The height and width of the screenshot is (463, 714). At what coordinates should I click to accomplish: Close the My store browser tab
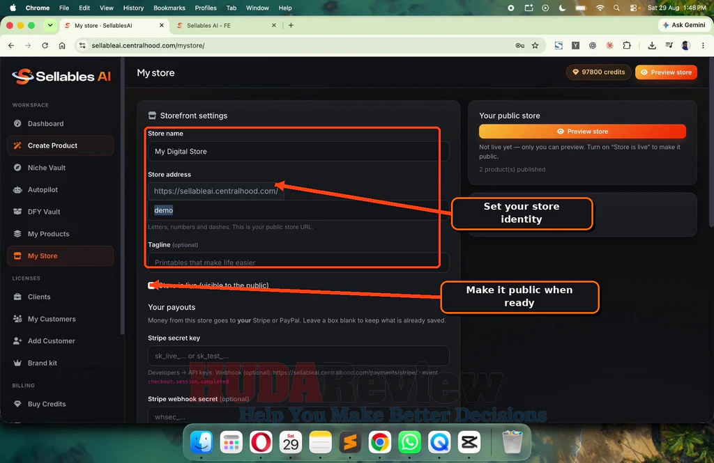pyautogui.click(x=161, y=26)
